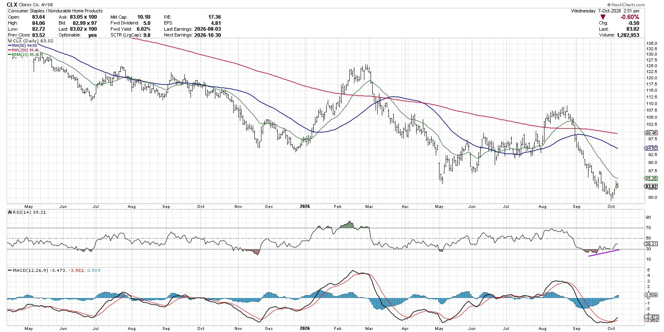
Task: Click the Clorox Co. company name
Action: (x=29, y=5)
